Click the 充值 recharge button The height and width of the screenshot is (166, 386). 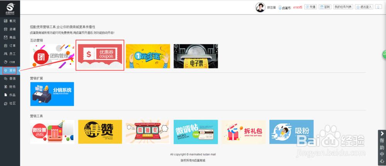pos(310,7)
